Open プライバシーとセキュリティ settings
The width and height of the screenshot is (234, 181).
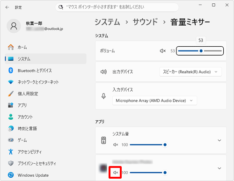pos(46,163)
